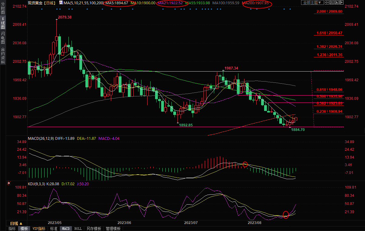Apply the BOLL template
Viewport: 365px width, 231px height.
[x=78, y=229]
